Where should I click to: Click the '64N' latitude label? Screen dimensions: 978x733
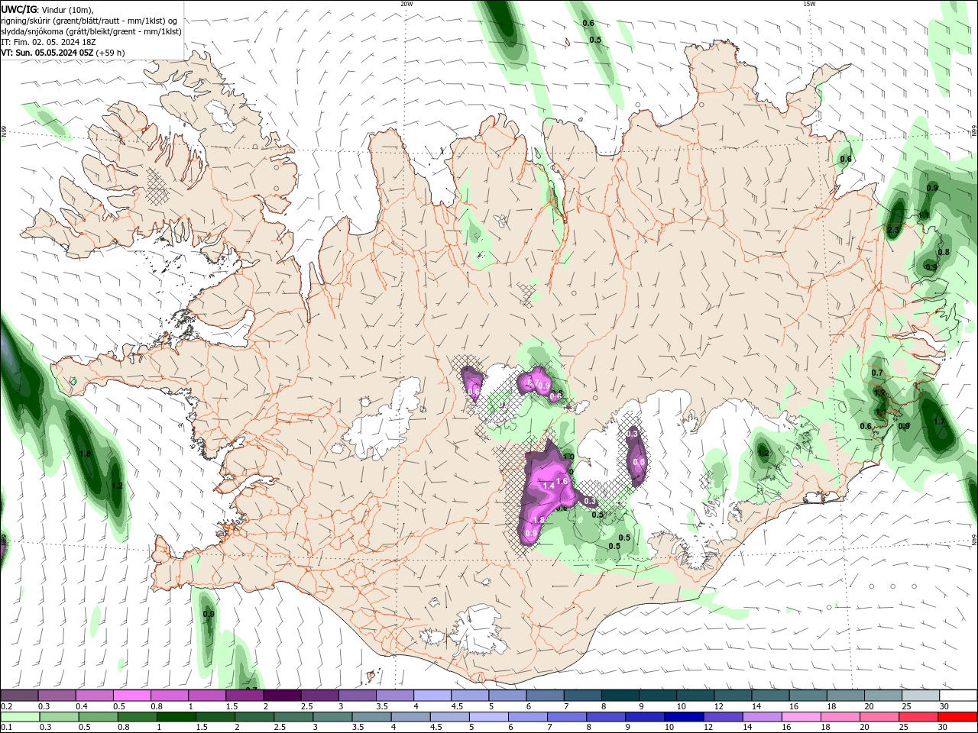pos(974,539)
